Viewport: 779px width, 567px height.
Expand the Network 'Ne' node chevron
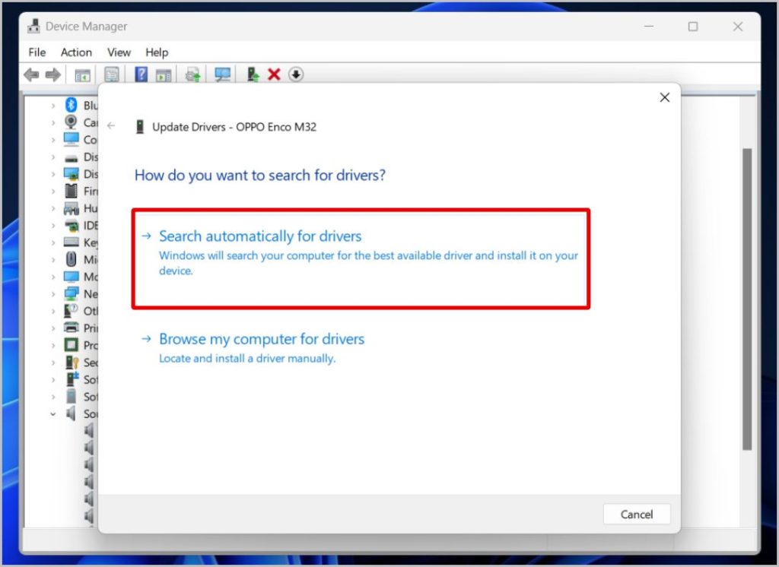52,294
